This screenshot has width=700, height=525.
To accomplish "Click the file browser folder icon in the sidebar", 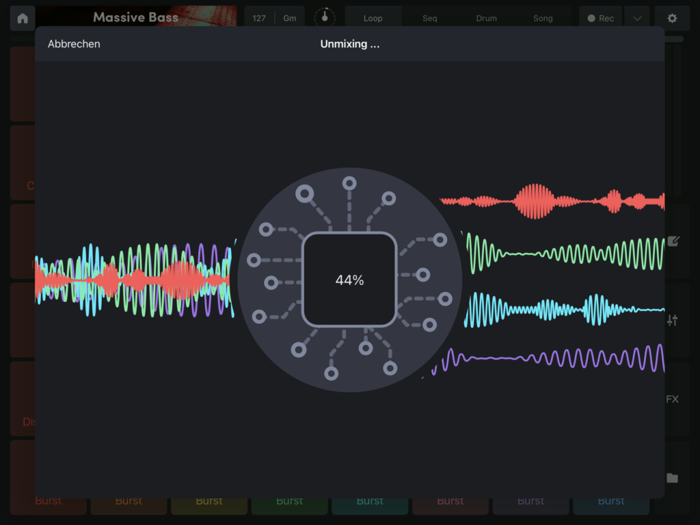I will tap(673, 479).
